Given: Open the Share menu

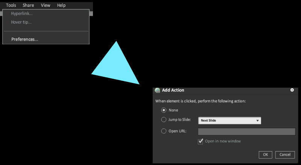Looking at the screenshot, I should coord(28,5).
